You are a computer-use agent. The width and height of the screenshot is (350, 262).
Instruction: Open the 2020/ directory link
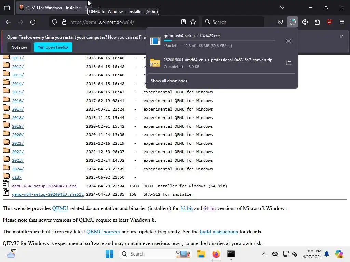pyautogui.click(x=18, y=135)
